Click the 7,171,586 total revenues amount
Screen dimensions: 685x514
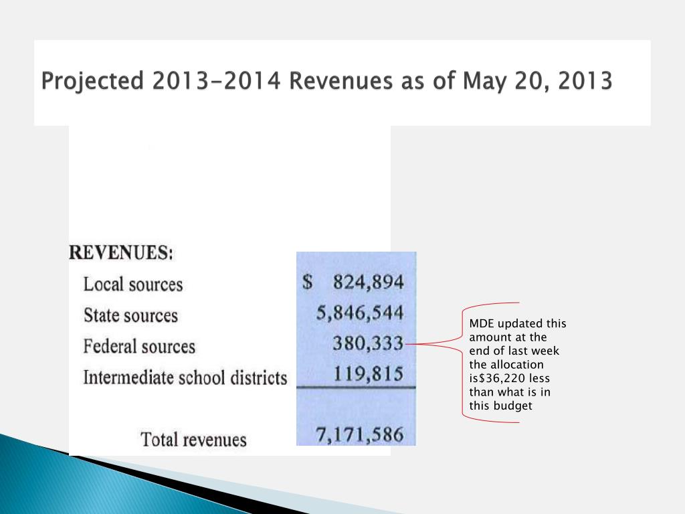coord(359,435)
